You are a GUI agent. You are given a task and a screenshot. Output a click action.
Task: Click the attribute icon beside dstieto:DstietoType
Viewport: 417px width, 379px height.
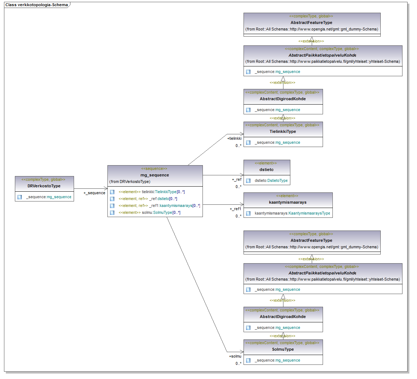click(248, 180)
